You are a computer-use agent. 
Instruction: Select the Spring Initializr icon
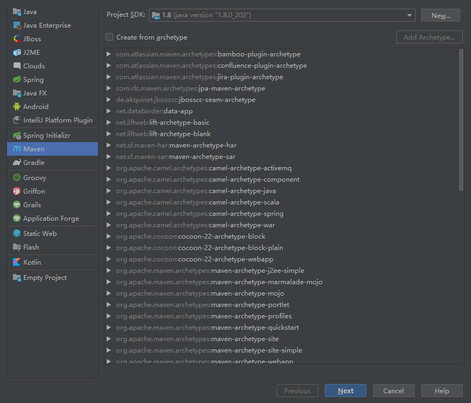(17, 136)
